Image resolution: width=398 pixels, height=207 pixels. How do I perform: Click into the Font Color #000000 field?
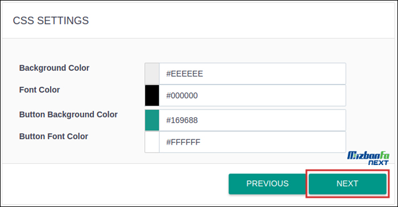click(x=252, y=95)
